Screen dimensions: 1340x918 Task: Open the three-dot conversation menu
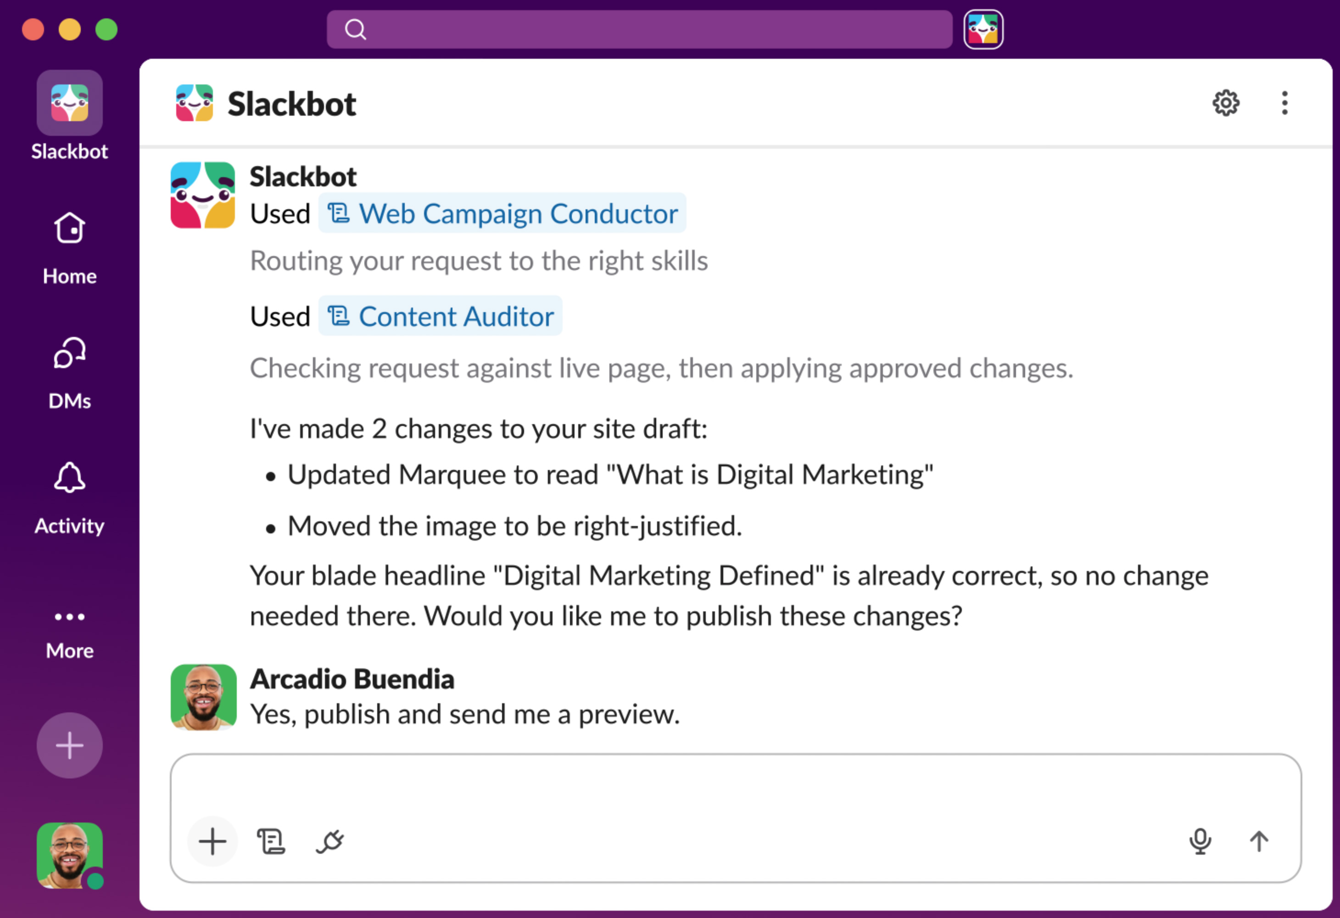click(1284, 103)
